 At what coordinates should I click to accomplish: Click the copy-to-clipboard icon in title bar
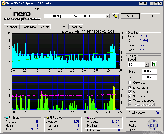coord(141,3)
